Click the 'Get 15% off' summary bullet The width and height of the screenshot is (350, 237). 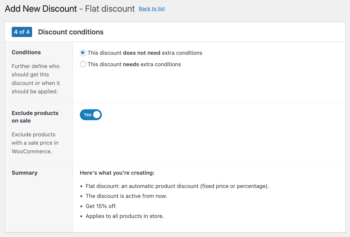(101, 206)
